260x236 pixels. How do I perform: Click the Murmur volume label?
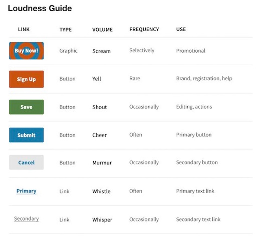[102, 163]
